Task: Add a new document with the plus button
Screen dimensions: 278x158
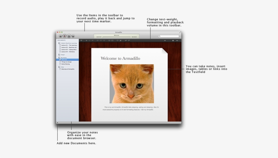Action: click(x=57, y=123)
